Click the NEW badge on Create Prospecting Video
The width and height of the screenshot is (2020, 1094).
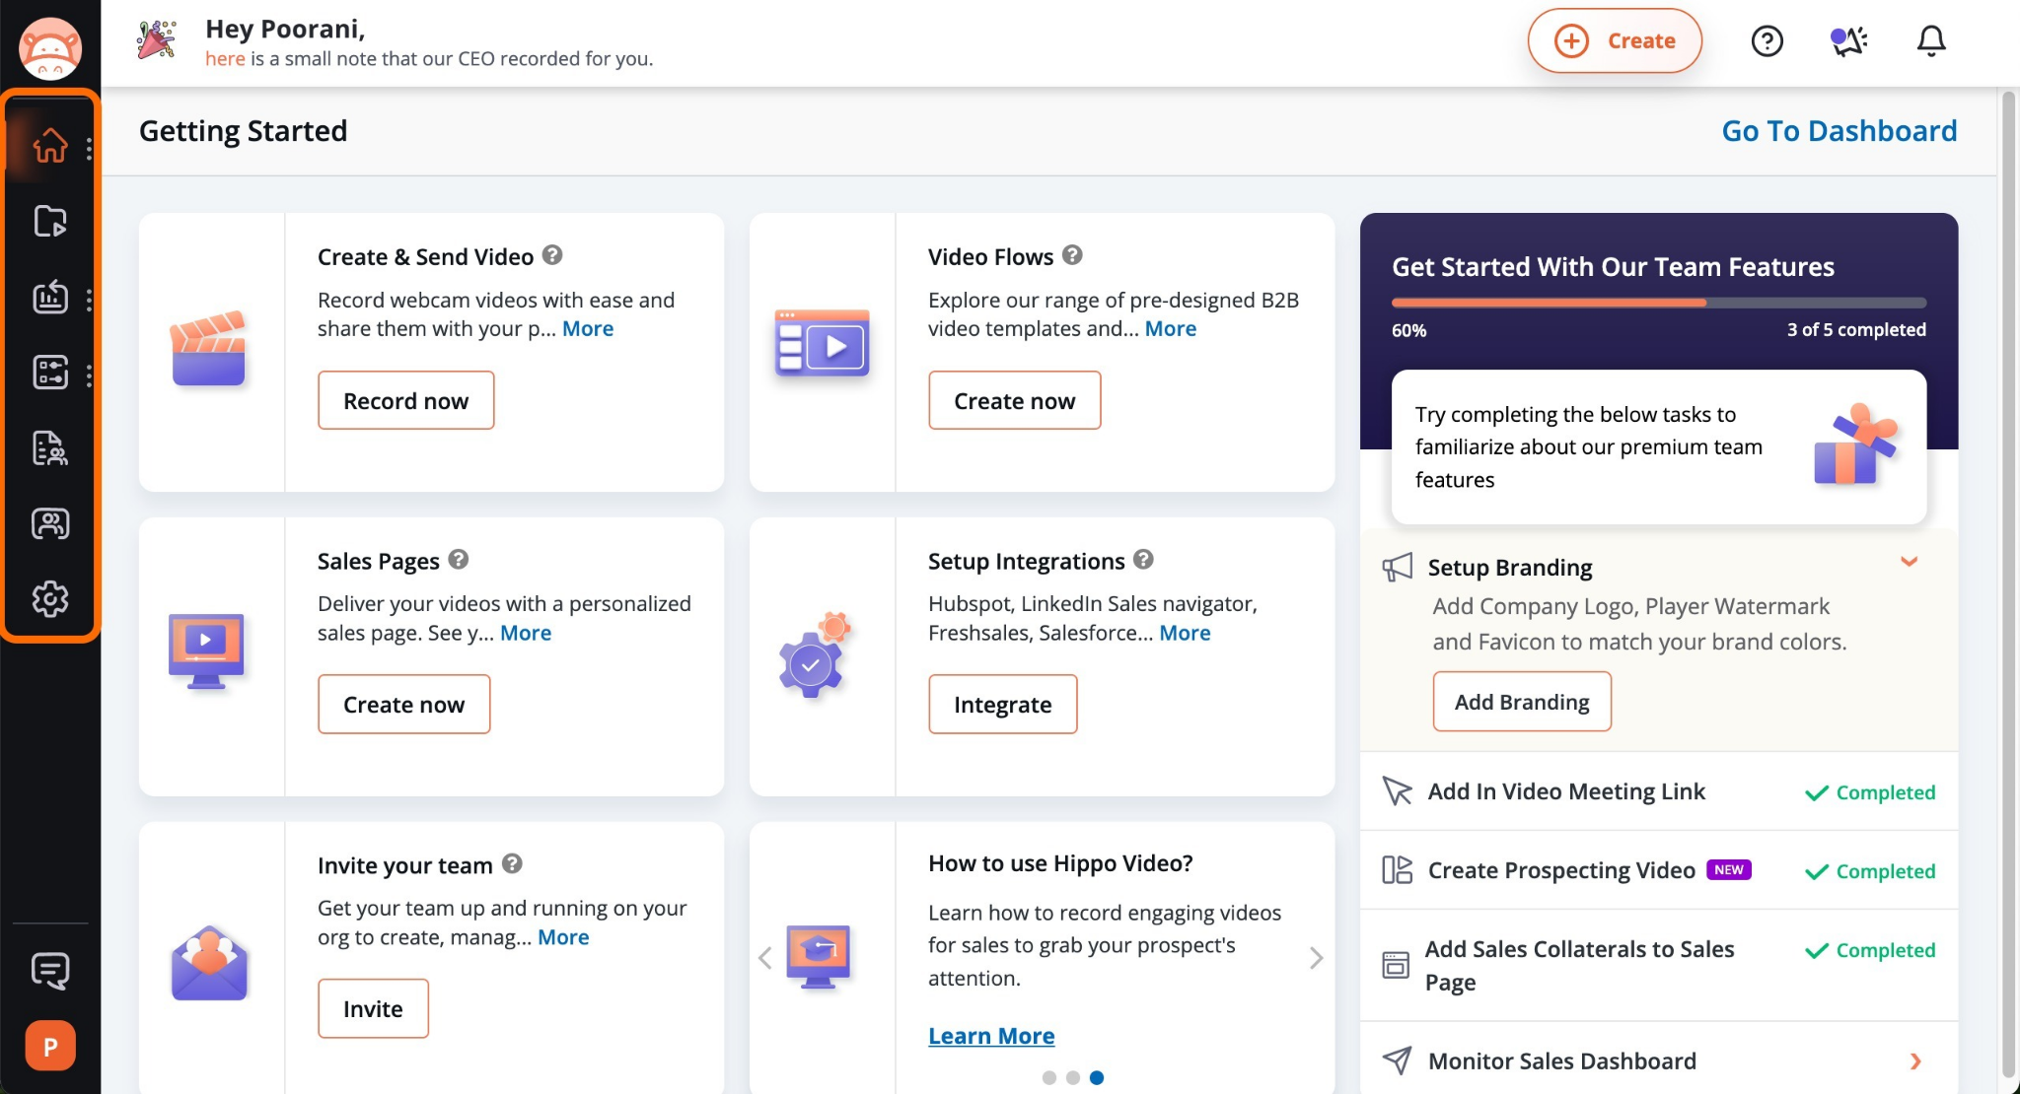click(1729, 869)
